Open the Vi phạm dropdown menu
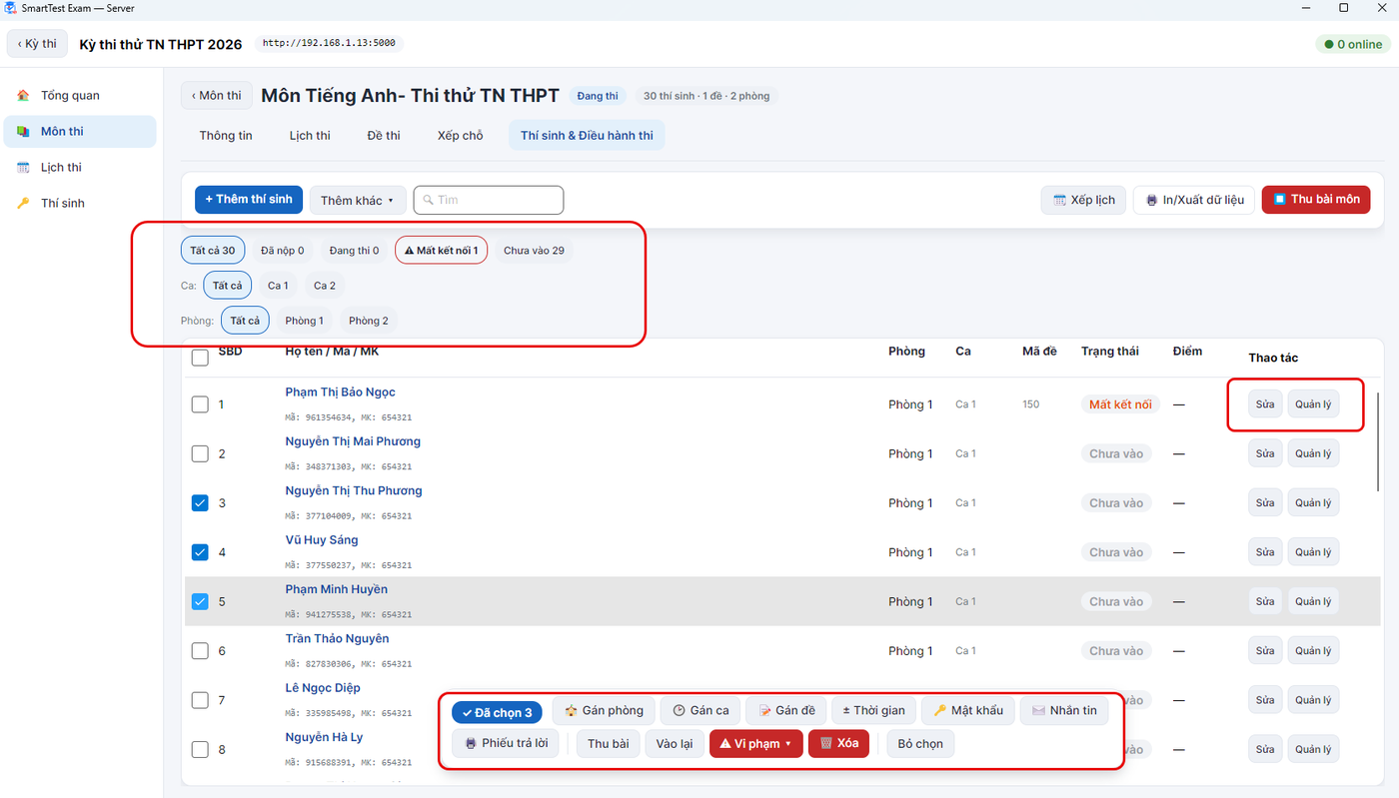This screenshot has width=1399, height=798. tap(755, 744)
